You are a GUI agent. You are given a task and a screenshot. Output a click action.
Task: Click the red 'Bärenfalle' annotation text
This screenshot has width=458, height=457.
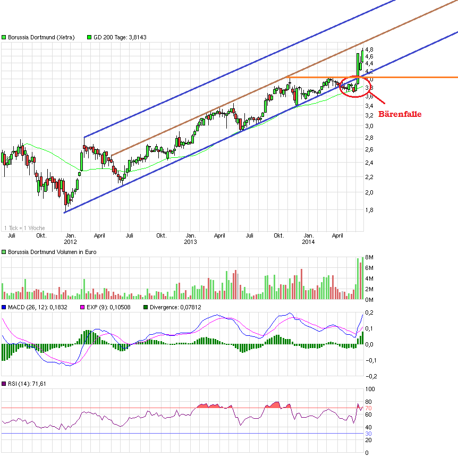(x=400, y=114)
